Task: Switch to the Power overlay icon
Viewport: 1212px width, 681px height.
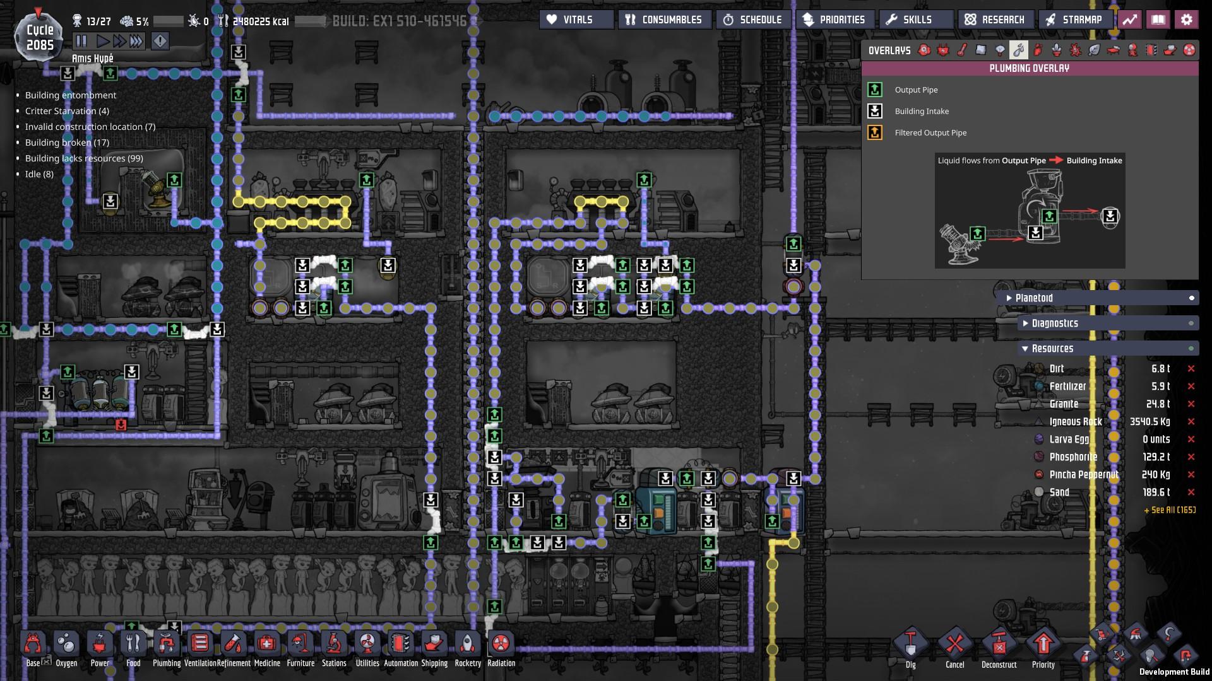Action: (943, 50)
